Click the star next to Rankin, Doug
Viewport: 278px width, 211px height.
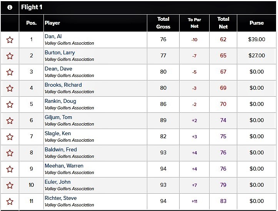(x=10, y=104)
